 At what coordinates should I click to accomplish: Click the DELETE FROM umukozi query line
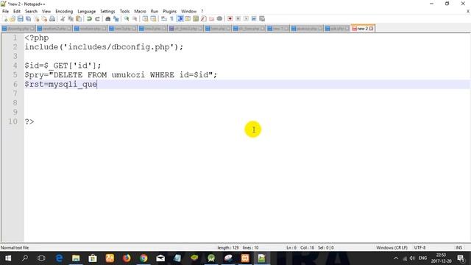tap(121, 75)
